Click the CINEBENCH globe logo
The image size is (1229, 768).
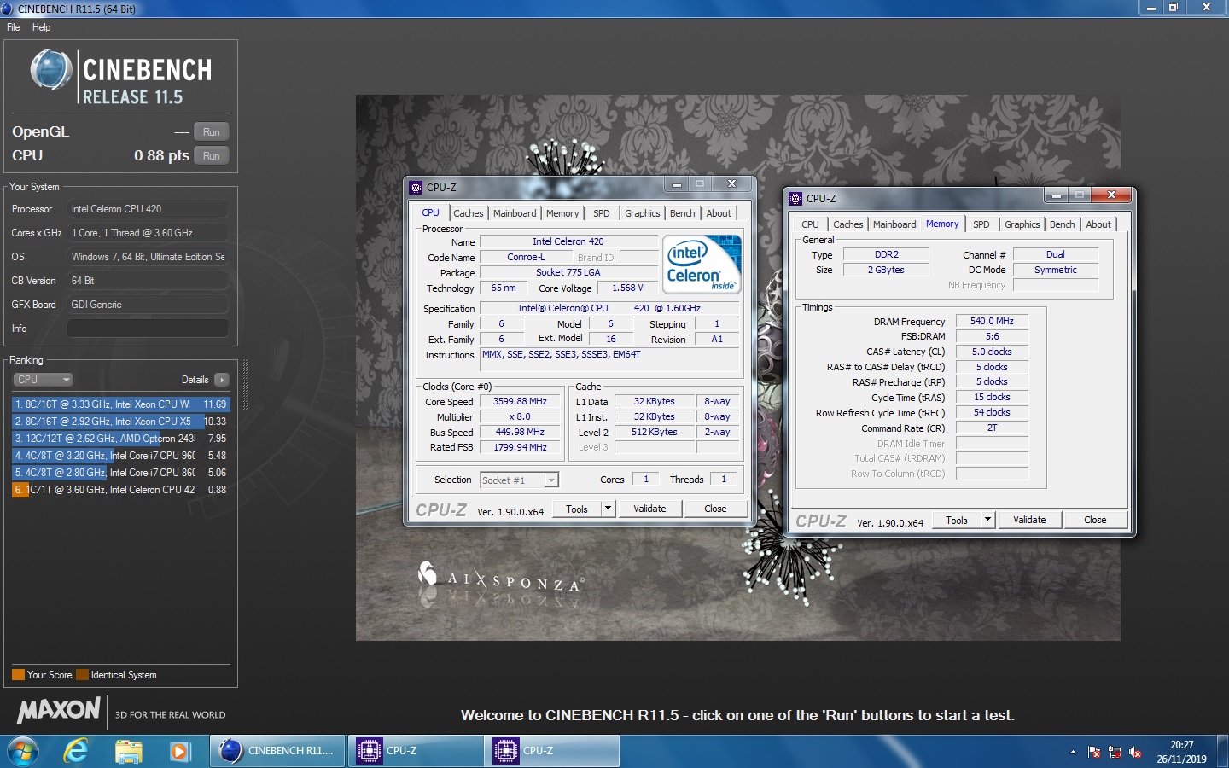51,70
